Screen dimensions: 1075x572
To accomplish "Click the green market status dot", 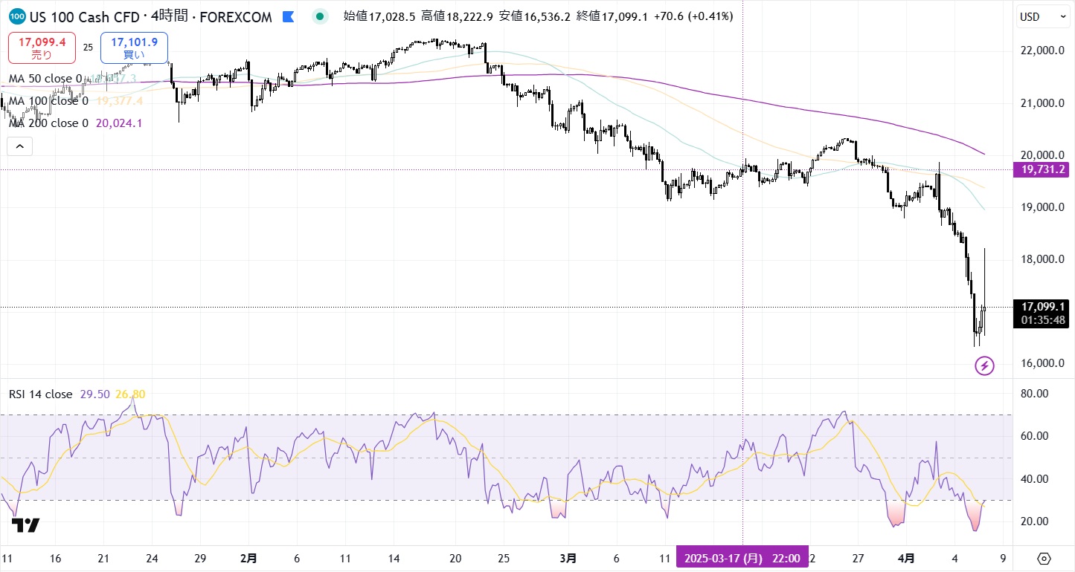I will click(x=320, y=16).
